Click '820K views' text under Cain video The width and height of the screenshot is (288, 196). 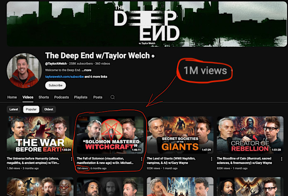coord(223,168)
